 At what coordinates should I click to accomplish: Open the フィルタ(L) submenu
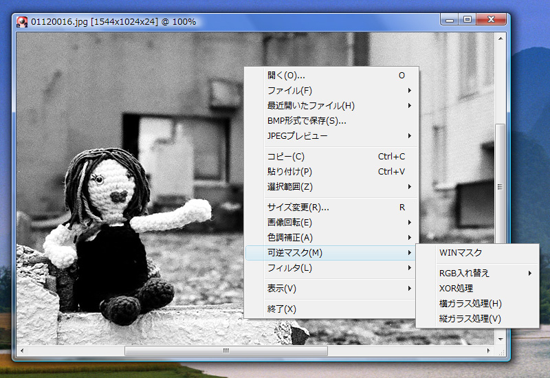[331, 268]
